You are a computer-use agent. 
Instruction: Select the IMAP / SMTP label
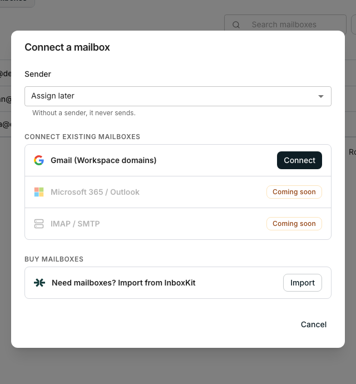(x=75, y=224)
